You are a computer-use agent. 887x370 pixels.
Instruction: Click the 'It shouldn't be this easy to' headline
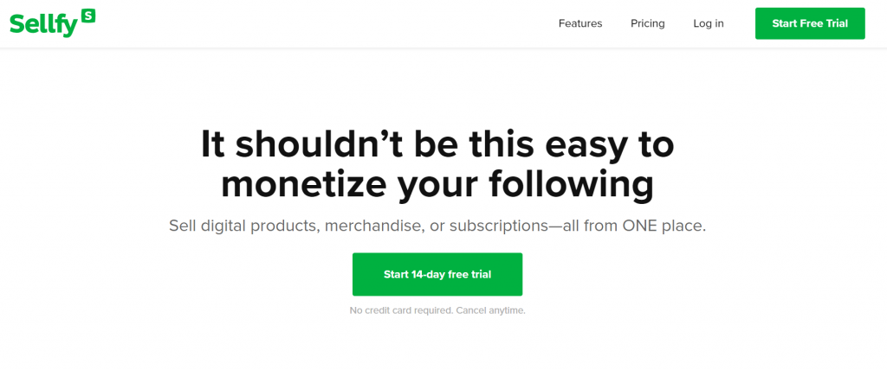437,144
